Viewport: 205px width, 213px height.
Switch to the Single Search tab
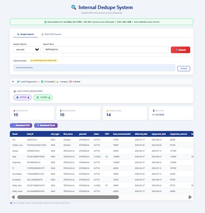coord(26,34)
